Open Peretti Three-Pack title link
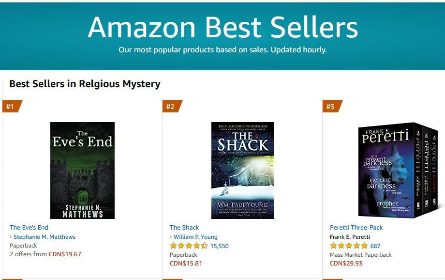445x280 pixels. (x=356, y=227)
